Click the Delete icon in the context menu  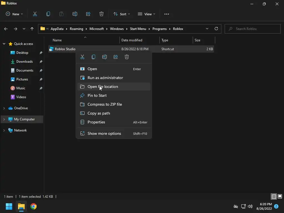126,57
